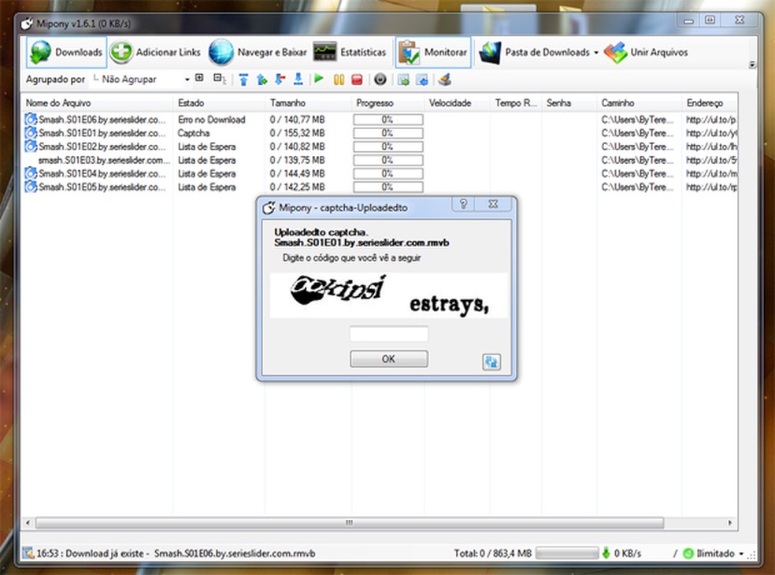The image size is (775, 575).
Task: Select Smash.S01E04 download row
Action: [380, 173]
